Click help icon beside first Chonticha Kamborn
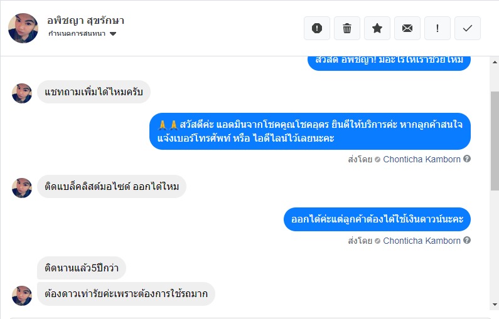 click(467, 159)
